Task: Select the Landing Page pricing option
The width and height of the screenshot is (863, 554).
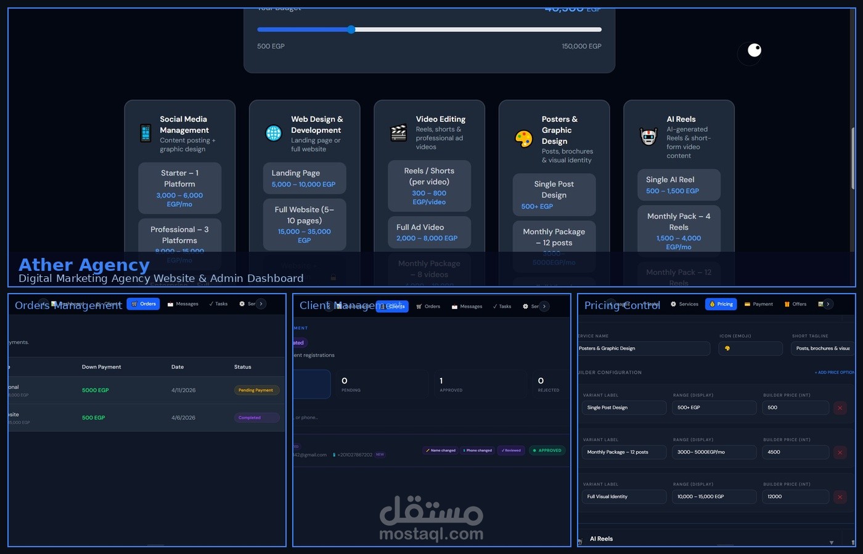Action: coord(305,179)
